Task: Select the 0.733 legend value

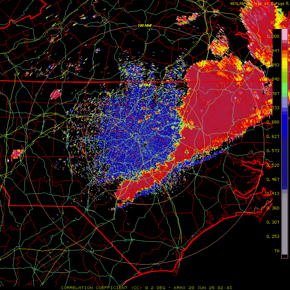Action: click(273, 108)
